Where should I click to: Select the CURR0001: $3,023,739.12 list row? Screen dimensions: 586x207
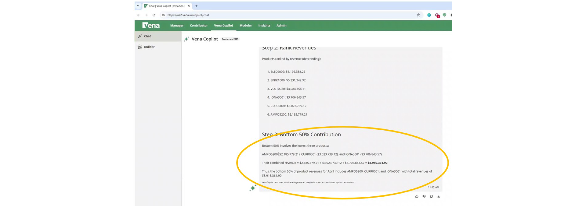(287, 106)
